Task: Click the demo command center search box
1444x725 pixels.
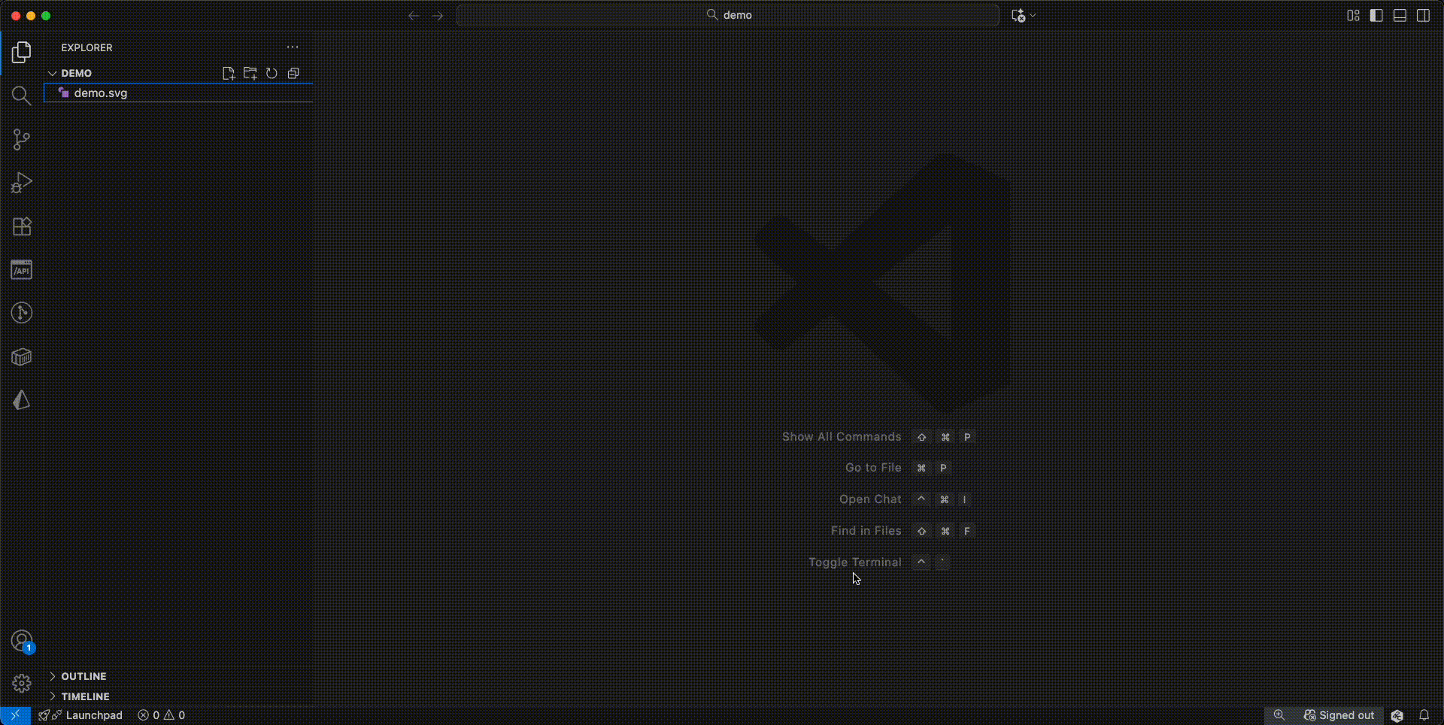Action: coord(728,15)
